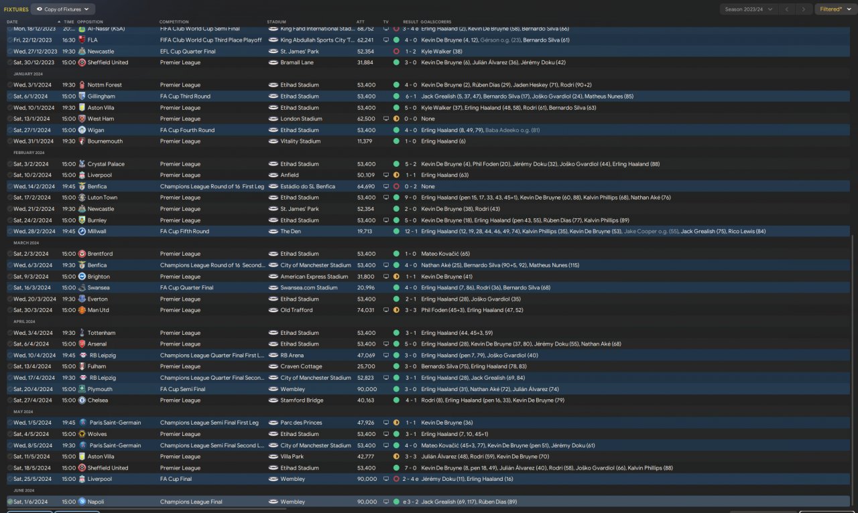Viewport: 858px width, 513px height.
Task: Click the 12 - 1 result against Millwall
Action: [410, 231]
